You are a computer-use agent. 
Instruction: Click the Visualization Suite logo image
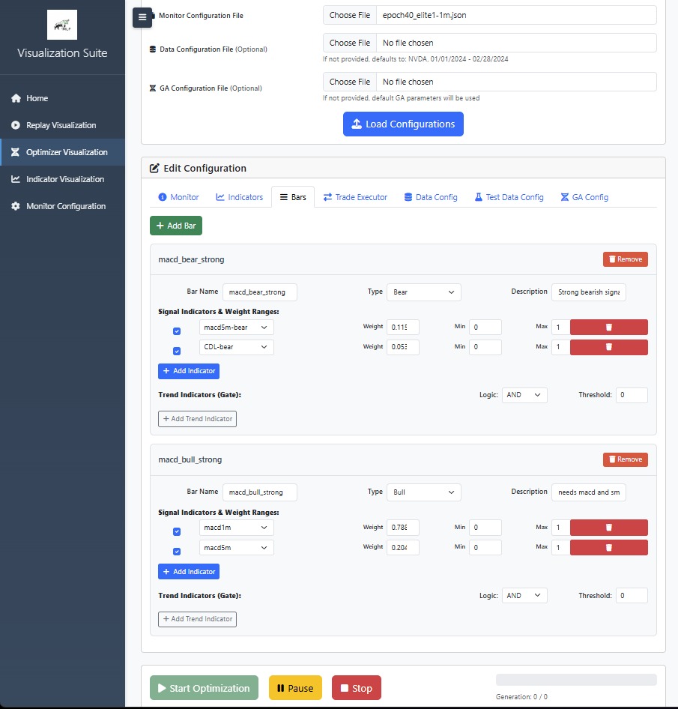pos(62,25)
